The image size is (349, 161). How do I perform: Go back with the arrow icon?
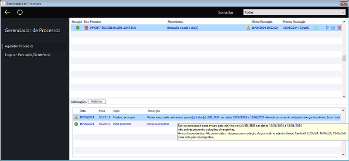7,12
